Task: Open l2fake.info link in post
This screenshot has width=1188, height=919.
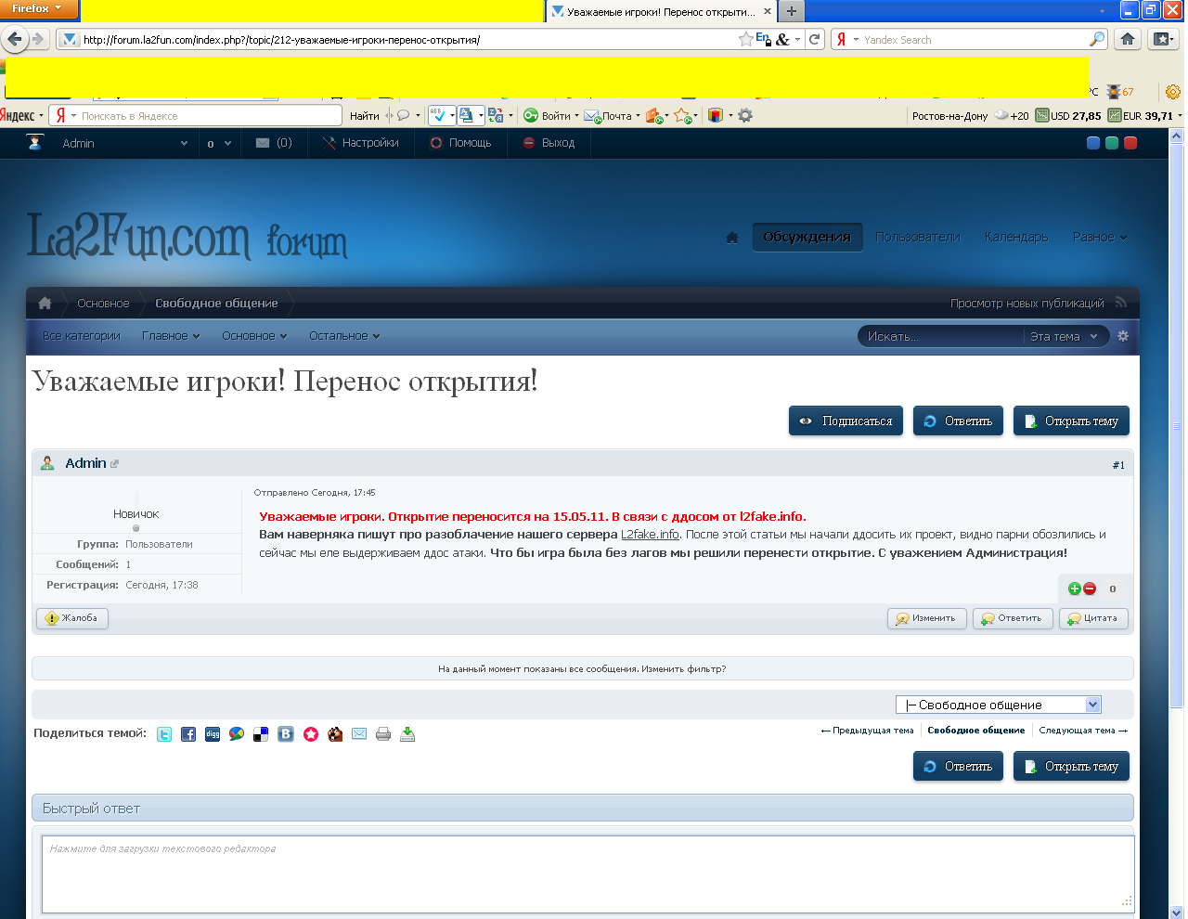Action: pos(650,535)
